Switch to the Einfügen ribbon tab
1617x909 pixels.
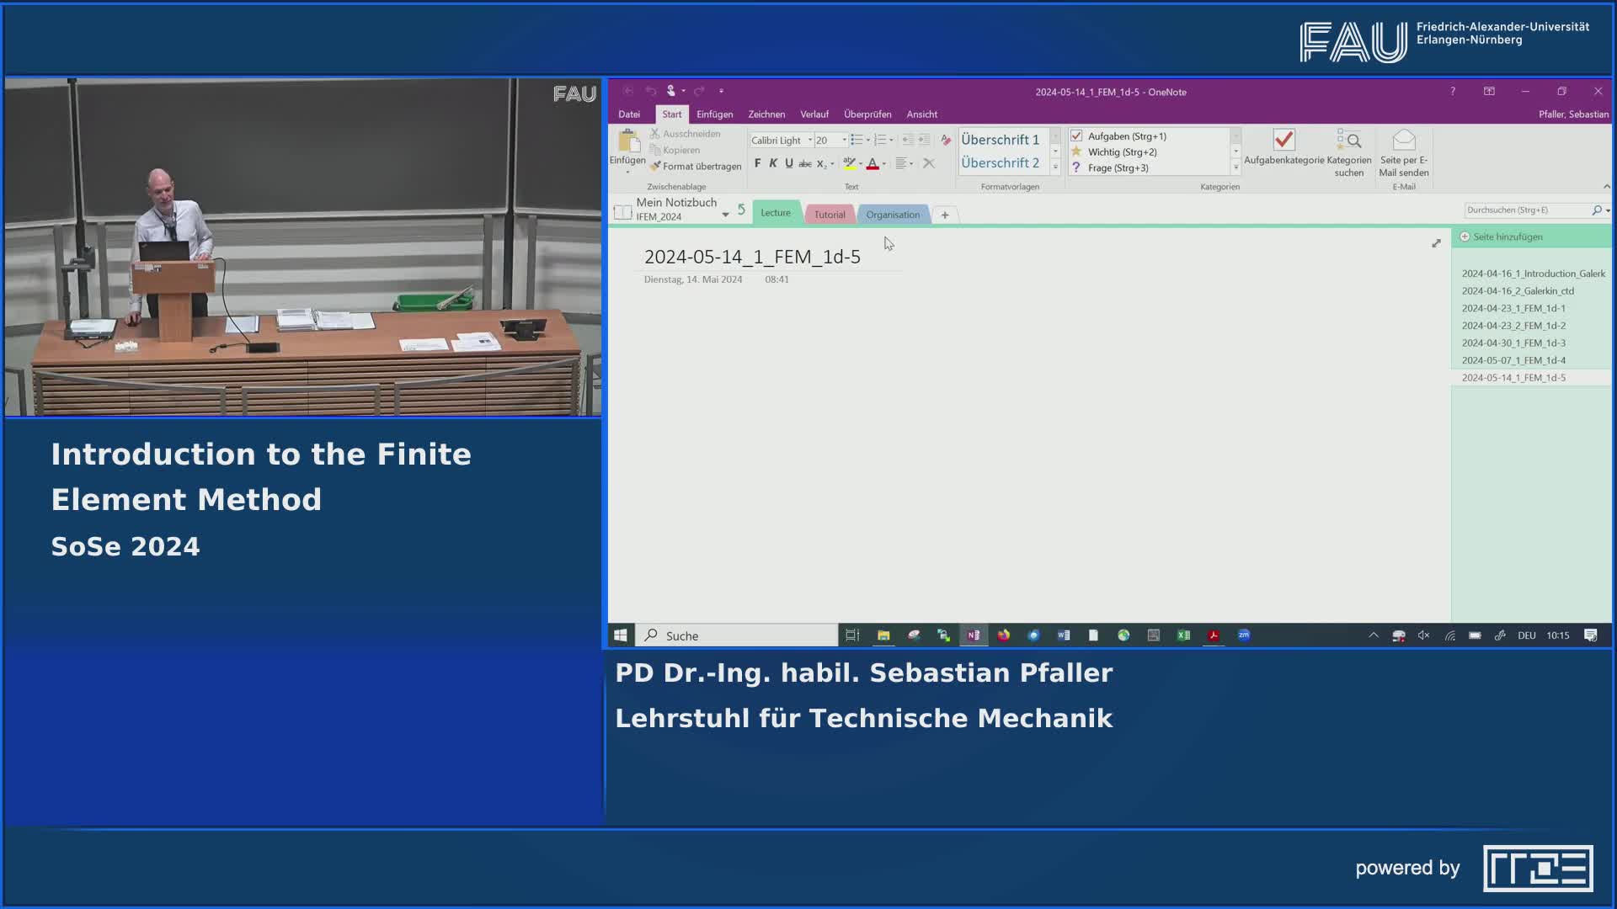[714, 114]
